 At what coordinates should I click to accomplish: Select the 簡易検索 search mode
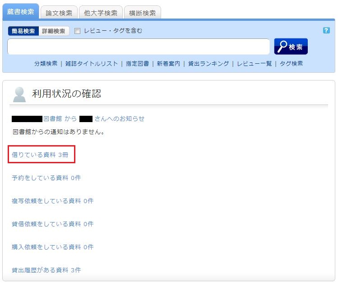tap(23, 31)
